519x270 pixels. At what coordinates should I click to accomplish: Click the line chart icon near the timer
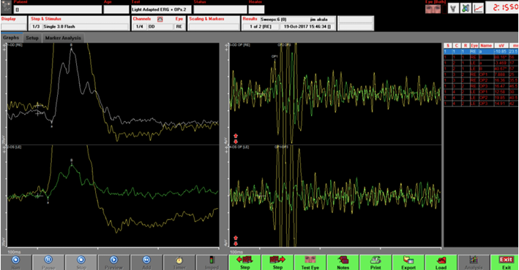click(x=478, y=9)
